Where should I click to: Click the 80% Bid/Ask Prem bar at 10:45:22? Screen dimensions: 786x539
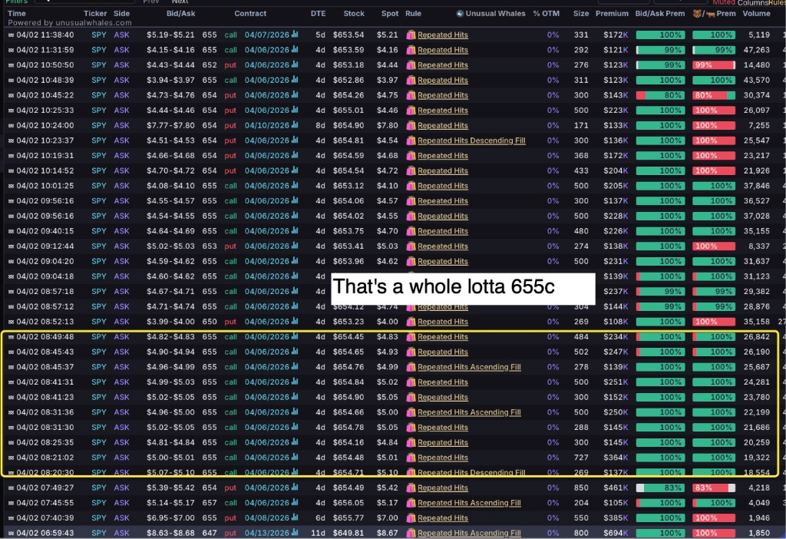click(x=660, y=95)
